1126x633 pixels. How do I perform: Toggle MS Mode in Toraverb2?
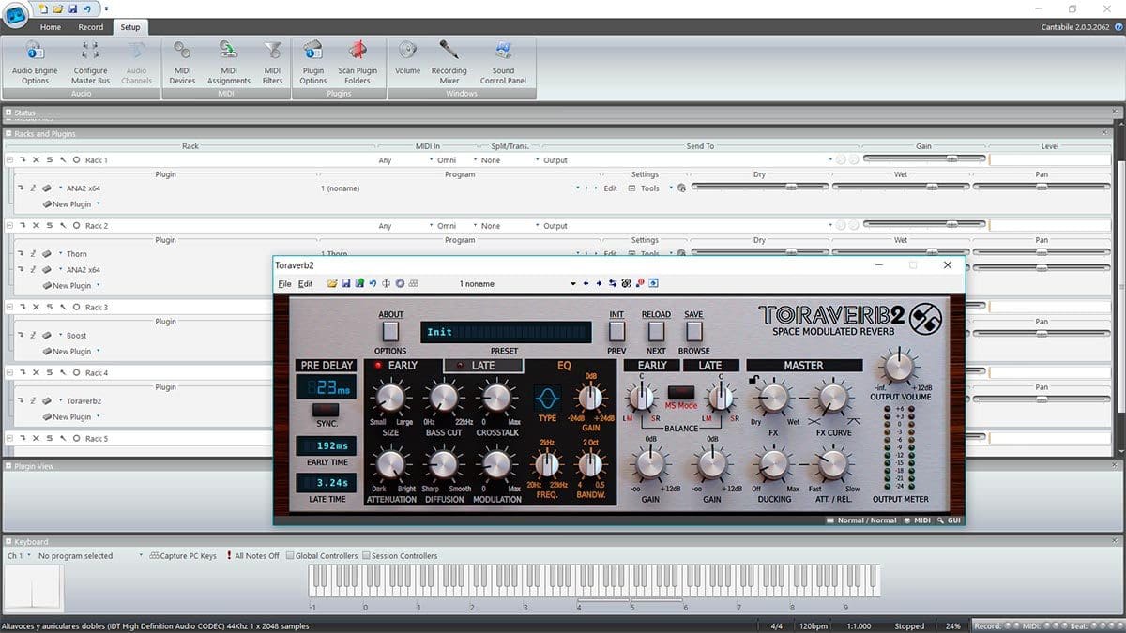click(x=681, y=394)
